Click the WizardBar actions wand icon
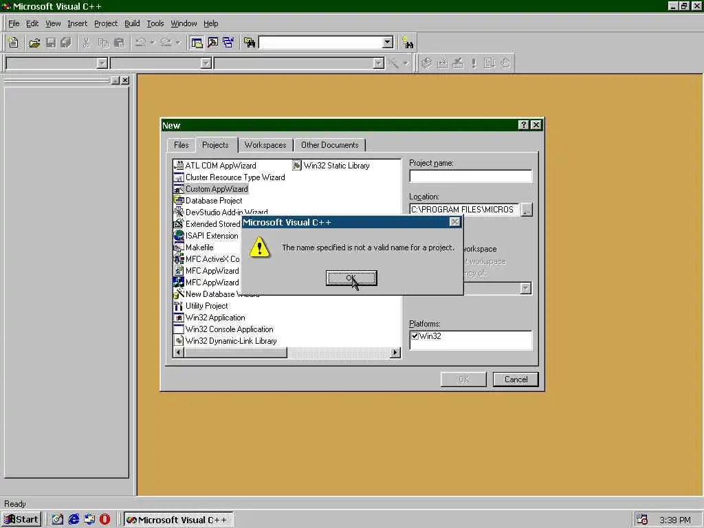704x528 pixels. 394,63
